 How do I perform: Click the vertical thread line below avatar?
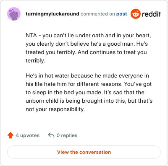14,73
